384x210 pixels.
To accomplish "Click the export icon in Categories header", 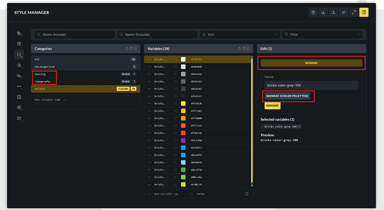I will pyautogui.click(x=127, y=49).
